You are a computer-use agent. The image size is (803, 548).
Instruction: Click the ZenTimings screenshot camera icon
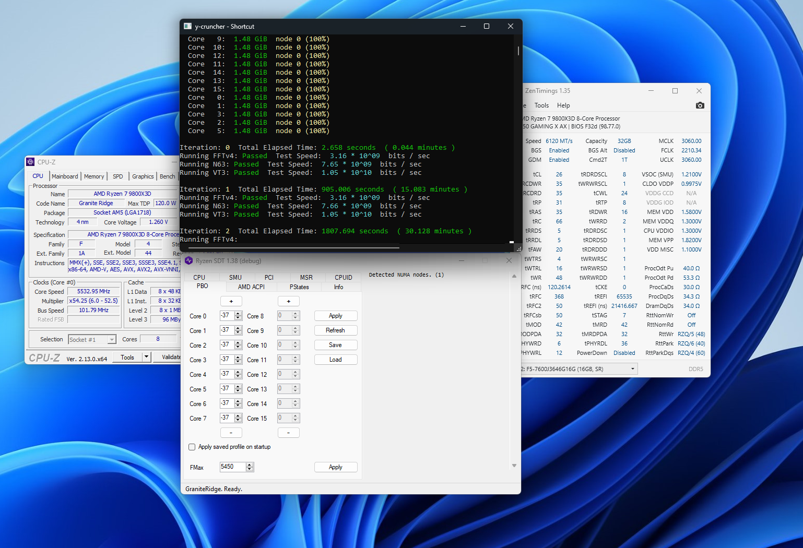pyautogui.click(x=700, y=105)
